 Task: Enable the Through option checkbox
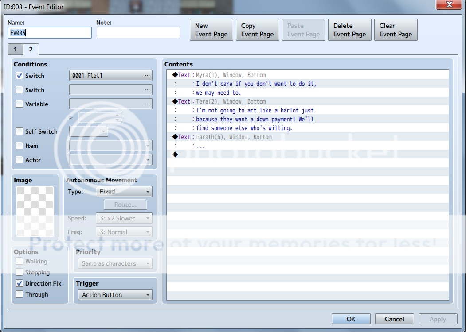pos(20,294)
